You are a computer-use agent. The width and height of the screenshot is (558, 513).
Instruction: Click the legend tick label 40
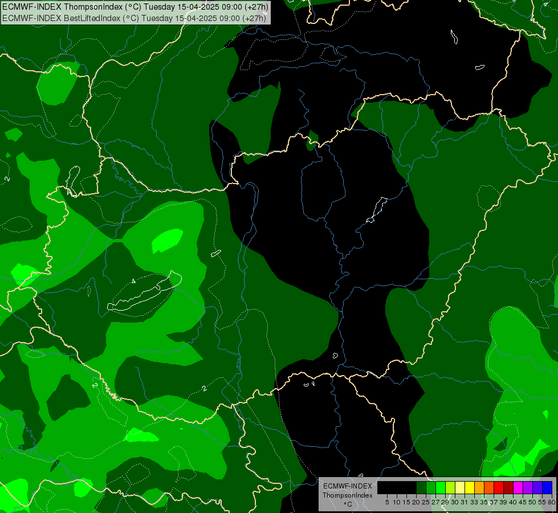[513, 502]
